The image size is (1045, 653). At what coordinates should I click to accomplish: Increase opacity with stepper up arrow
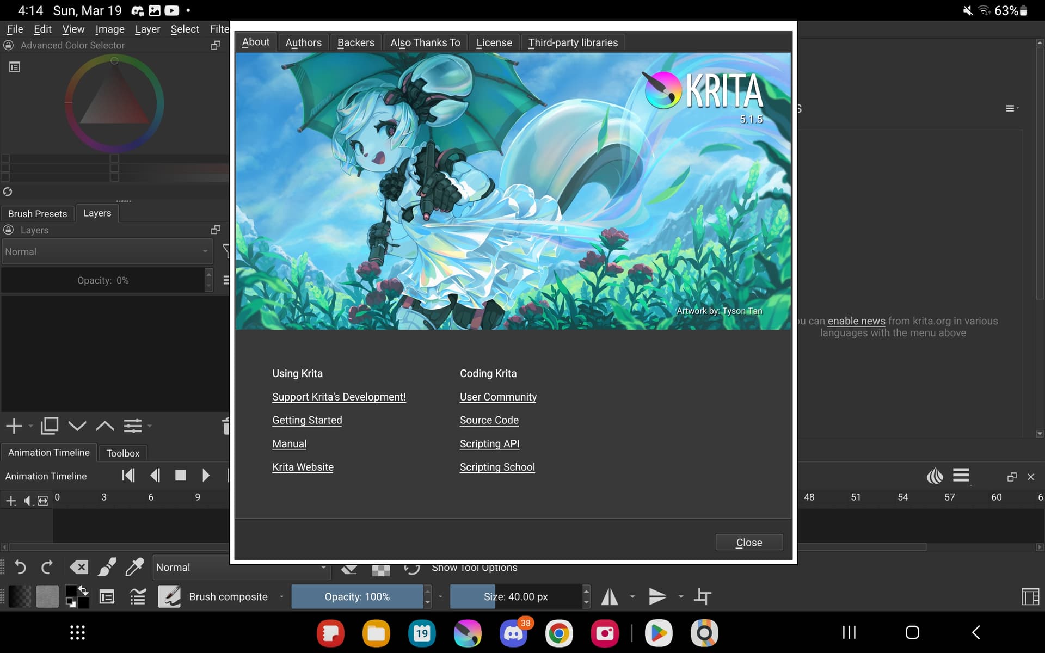427,591
